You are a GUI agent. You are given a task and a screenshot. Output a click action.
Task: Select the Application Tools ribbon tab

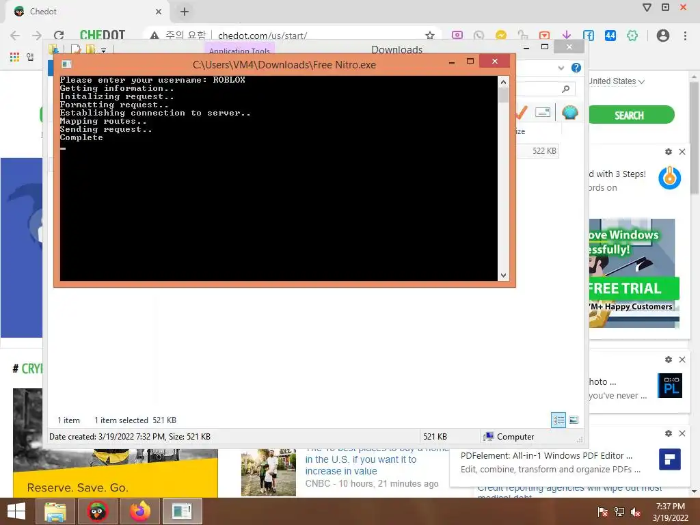(239, 49)
